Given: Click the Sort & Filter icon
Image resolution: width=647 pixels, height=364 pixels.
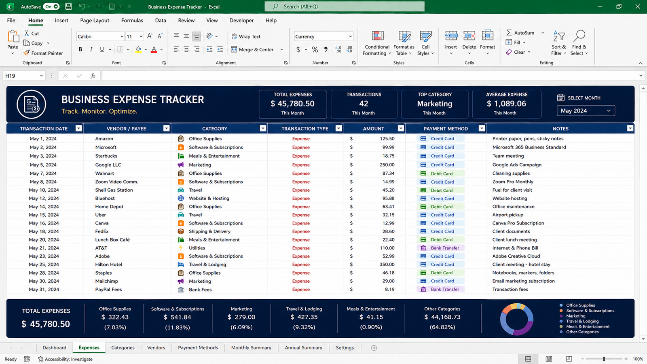Looking at the screenshot, I should pos(558,36).
